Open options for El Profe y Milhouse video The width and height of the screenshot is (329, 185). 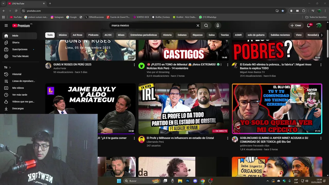pyautogui.click(x=227, y=138)
